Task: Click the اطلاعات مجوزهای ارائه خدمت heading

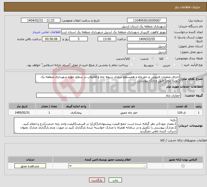Action: 184,140
